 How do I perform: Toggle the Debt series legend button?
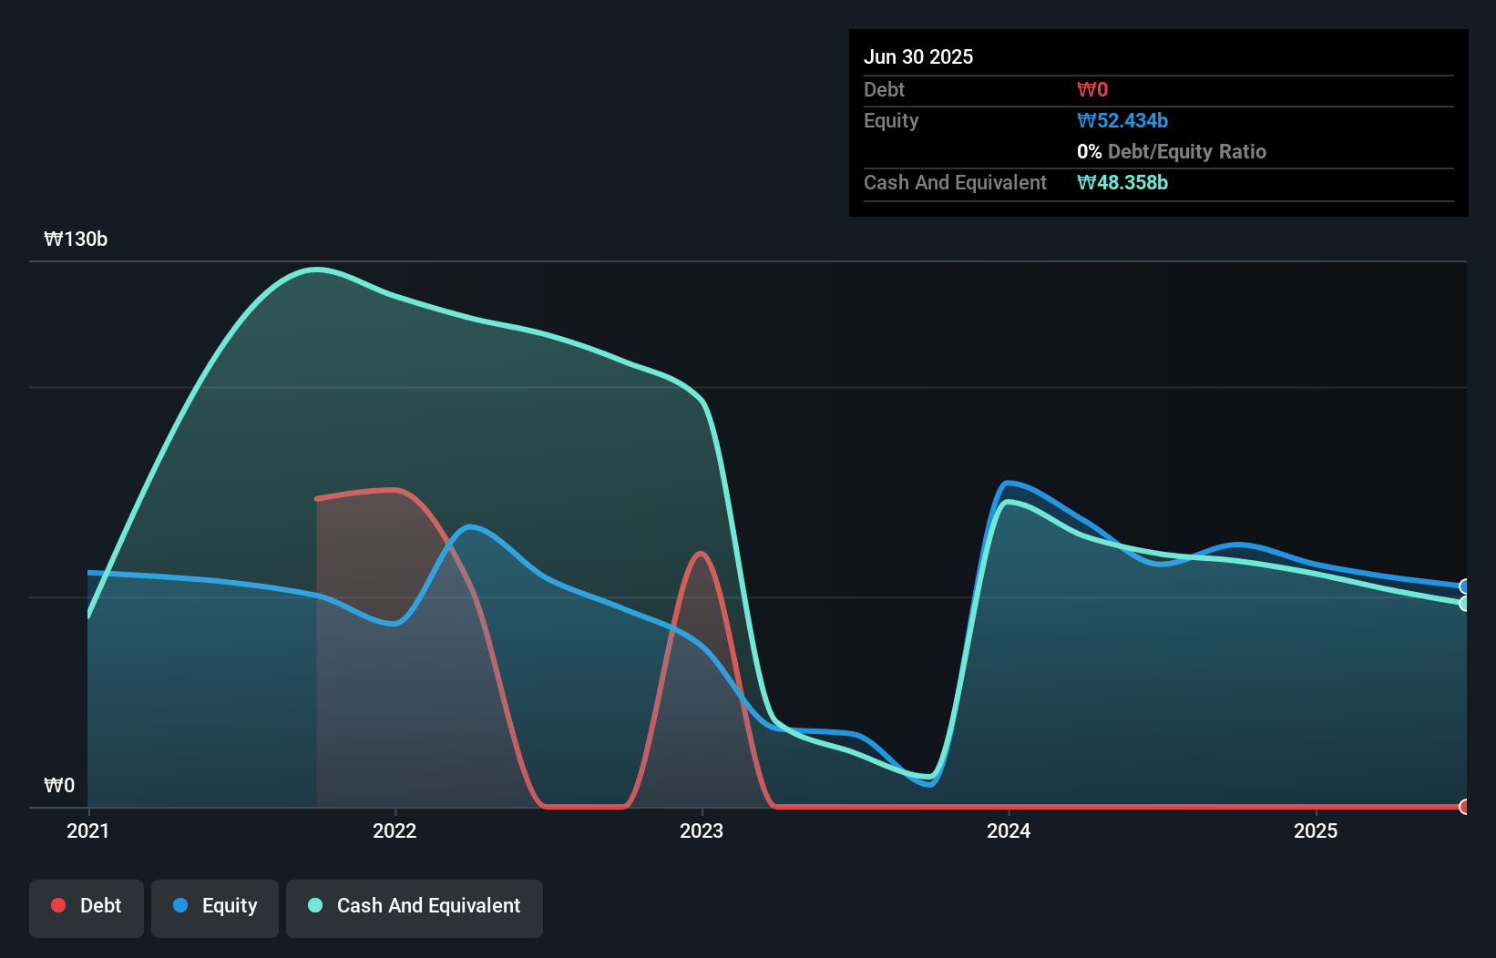(x=87, y=908)
